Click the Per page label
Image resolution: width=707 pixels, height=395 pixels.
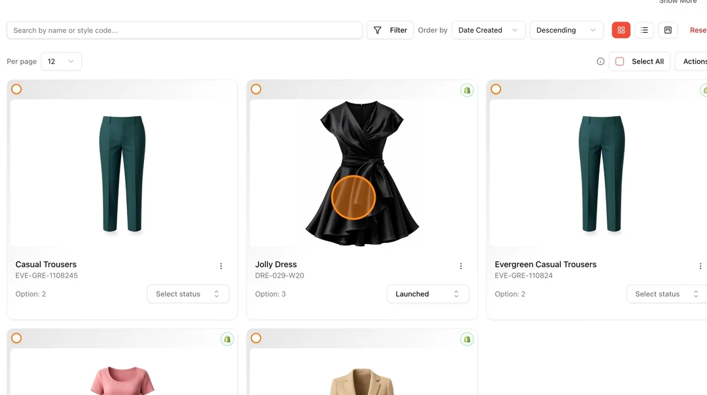[21, 61]
